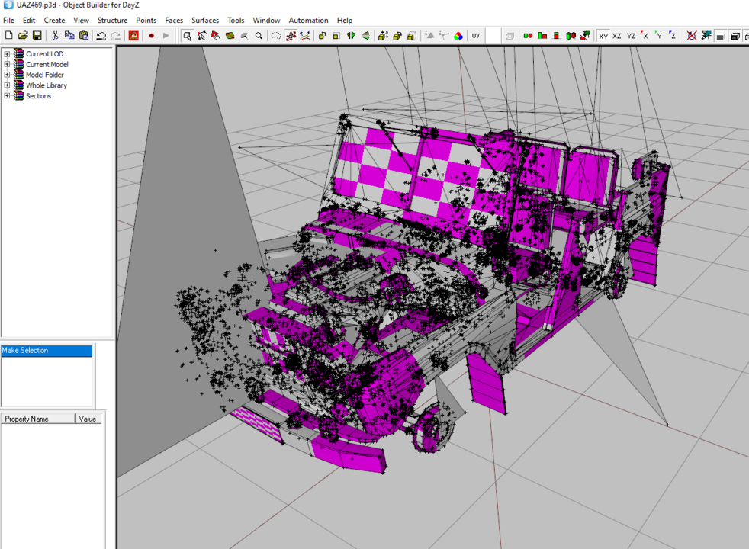Click yellow box with arrows icon

click(383, 36)
